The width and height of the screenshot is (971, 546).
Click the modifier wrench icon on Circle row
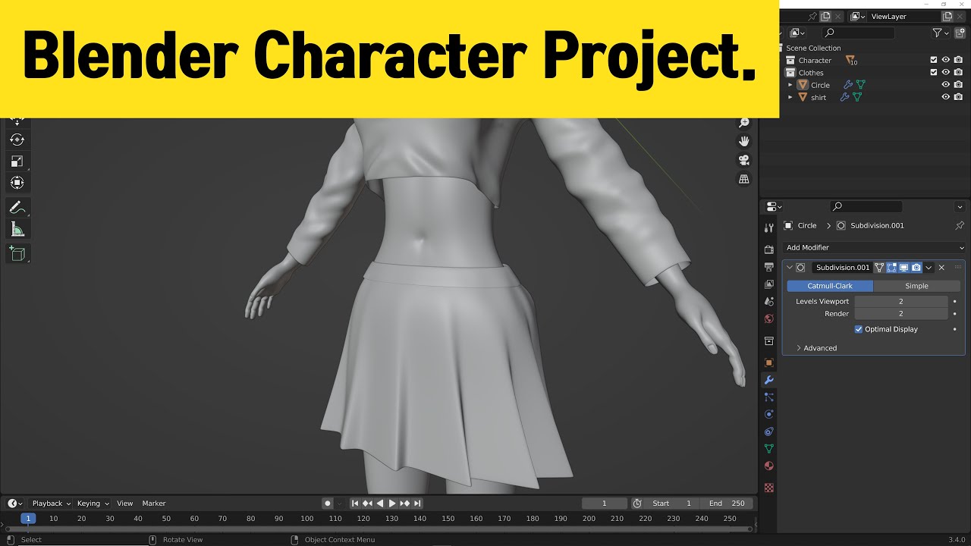click(847, 85)
